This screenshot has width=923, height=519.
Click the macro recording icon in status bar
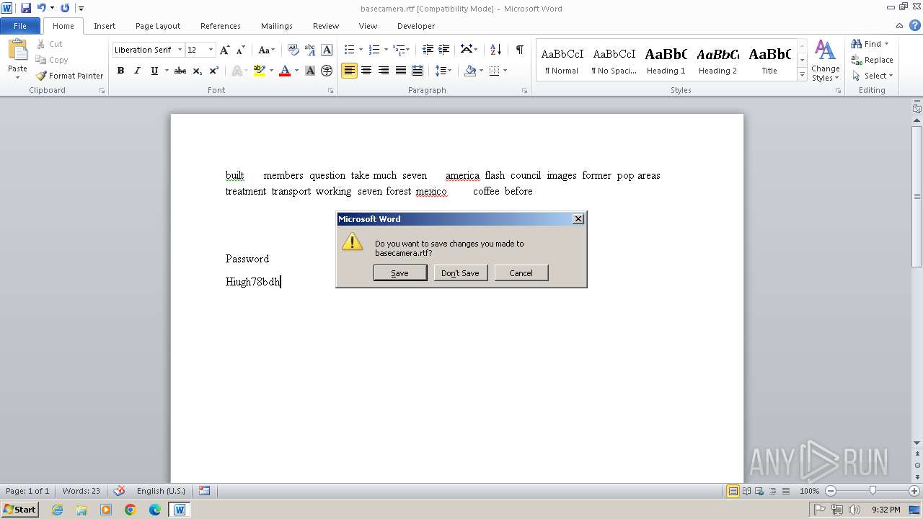pos(204,491)
